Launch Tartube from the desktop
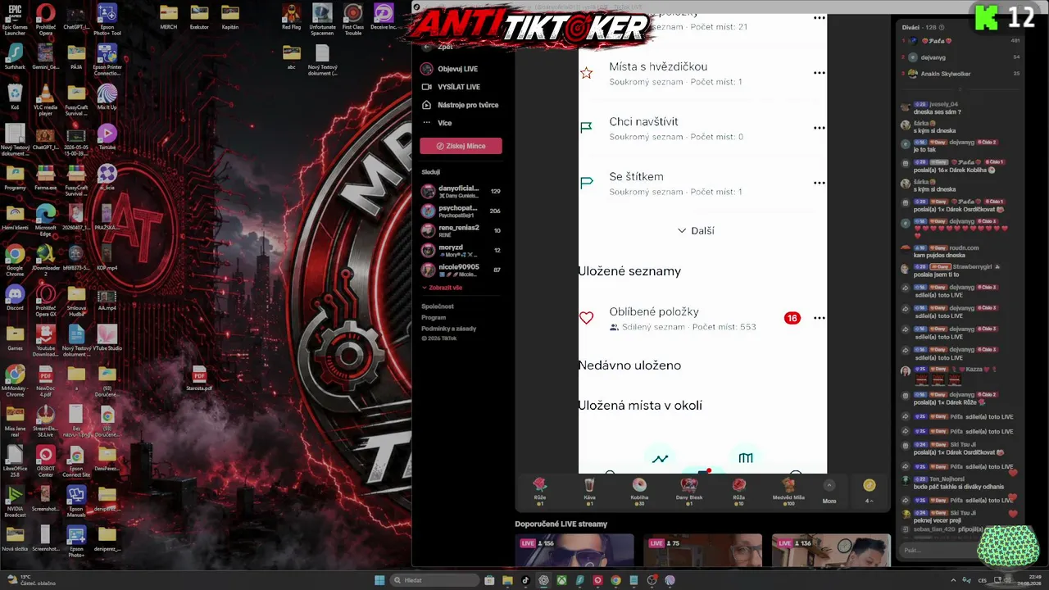 point(107,137)
